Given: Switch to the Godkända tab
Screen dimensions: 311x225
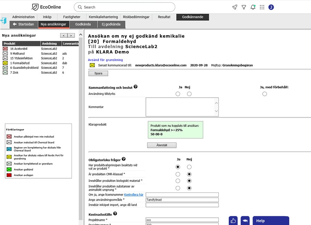Looking at the screenshot, I should coord(83,24).
